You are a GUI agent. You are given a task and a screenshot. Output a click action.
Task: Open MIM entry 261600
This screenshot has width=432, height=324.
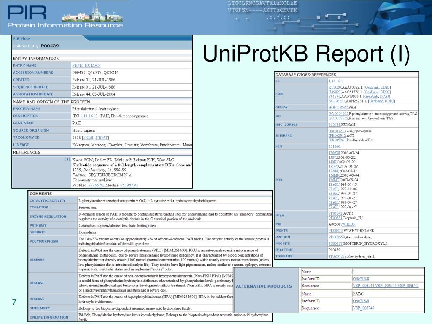[x=334, y=146]
